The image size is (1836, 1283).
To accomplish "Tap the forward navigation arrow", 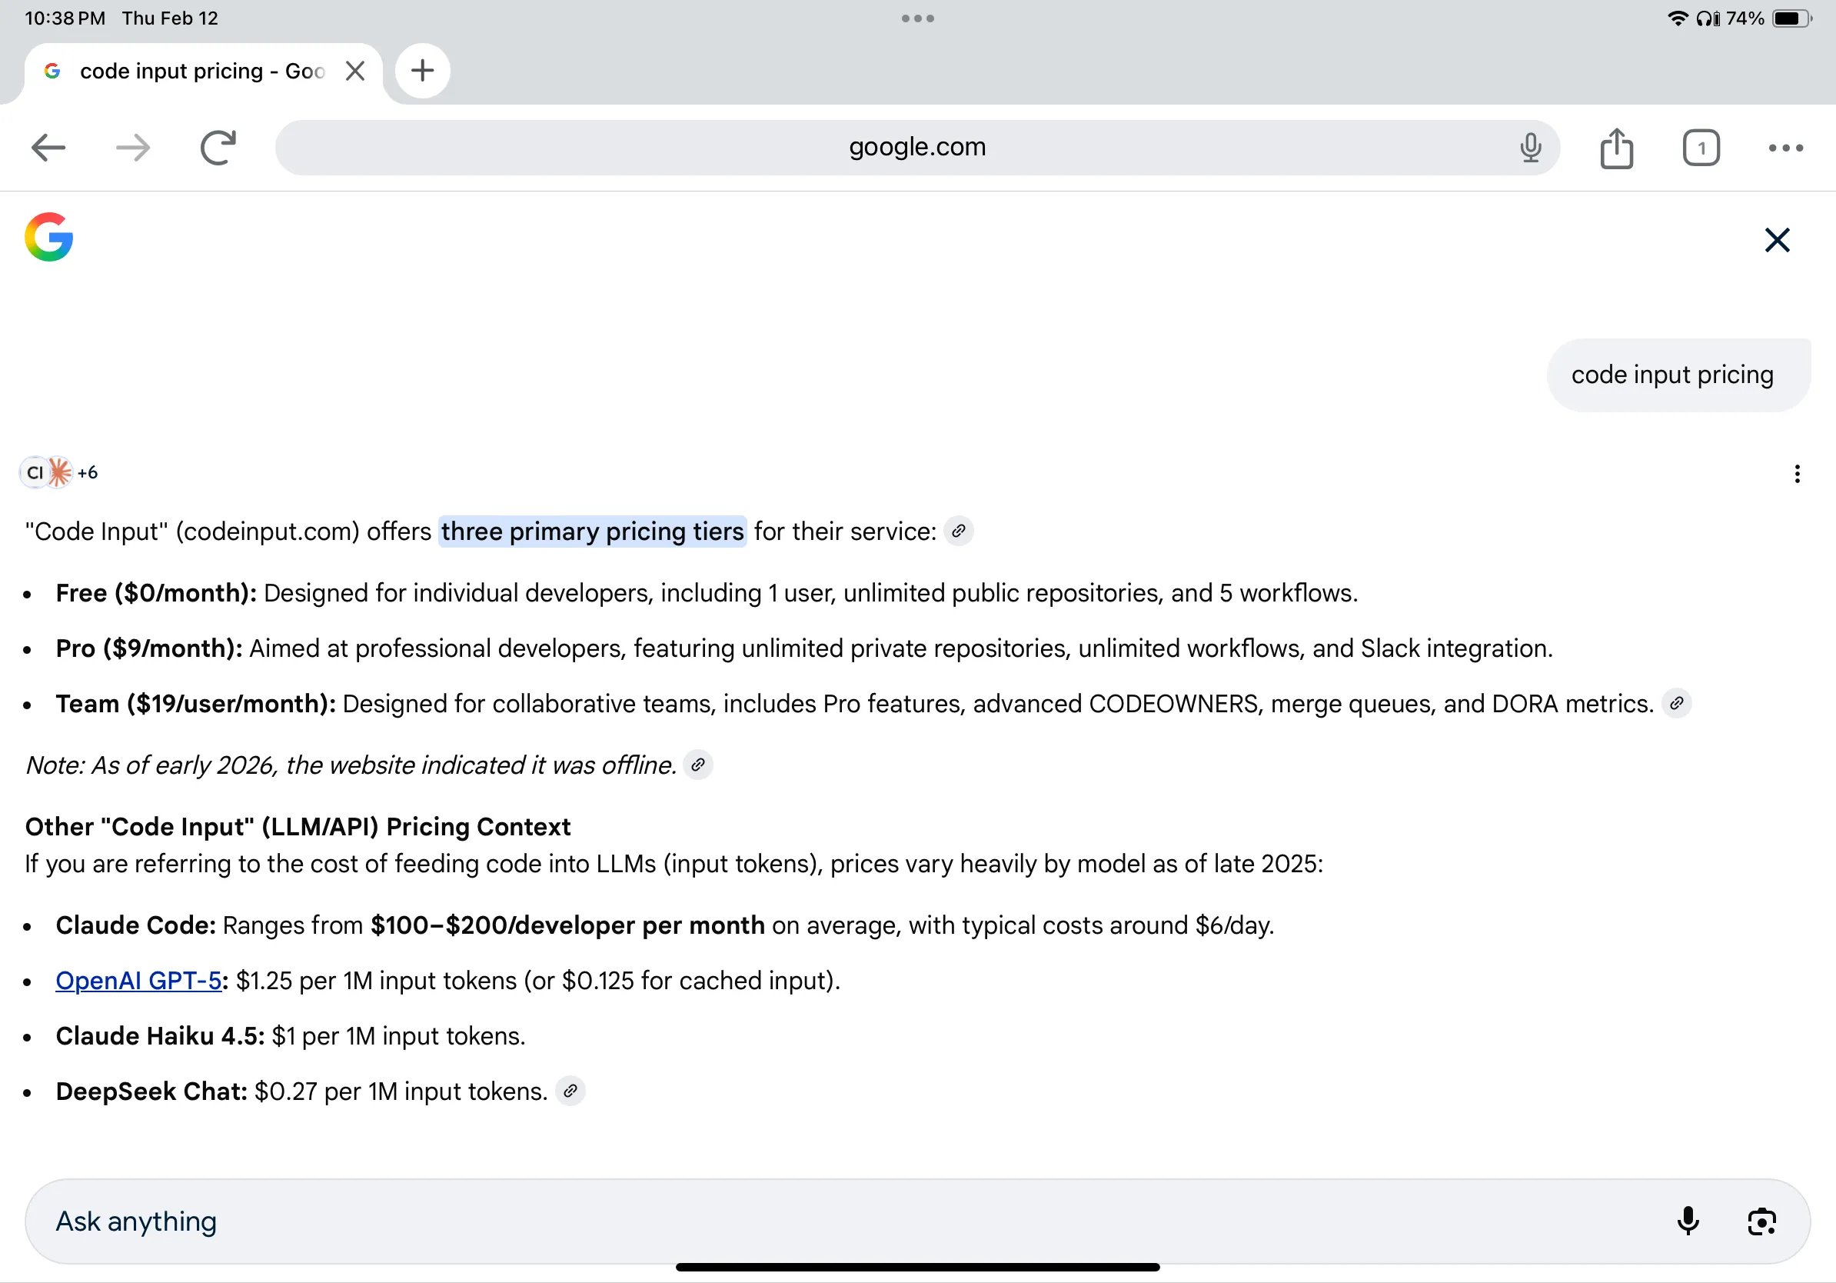I will 133,147.
